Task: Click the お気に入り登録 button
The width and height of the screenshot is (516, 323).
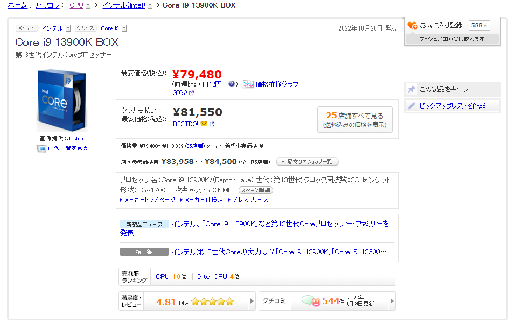Action: [x=441, y=25]
